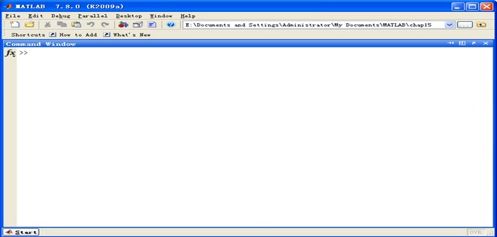Open the Parallel menu
Image resolution: width=497 pixels, height=237 pixels.
93,16
